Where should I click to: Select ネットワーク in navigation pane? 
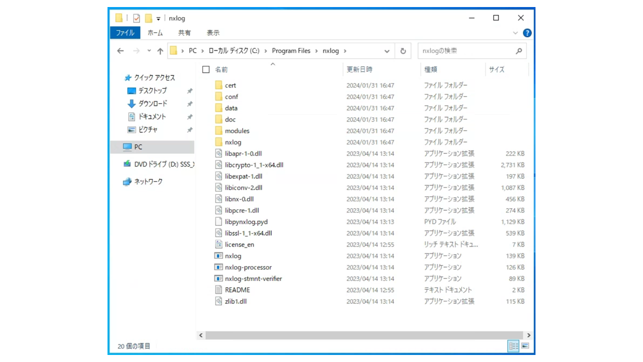148,182
